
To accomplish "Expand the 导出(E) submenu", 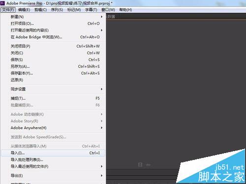I will (x=53, y=176).
